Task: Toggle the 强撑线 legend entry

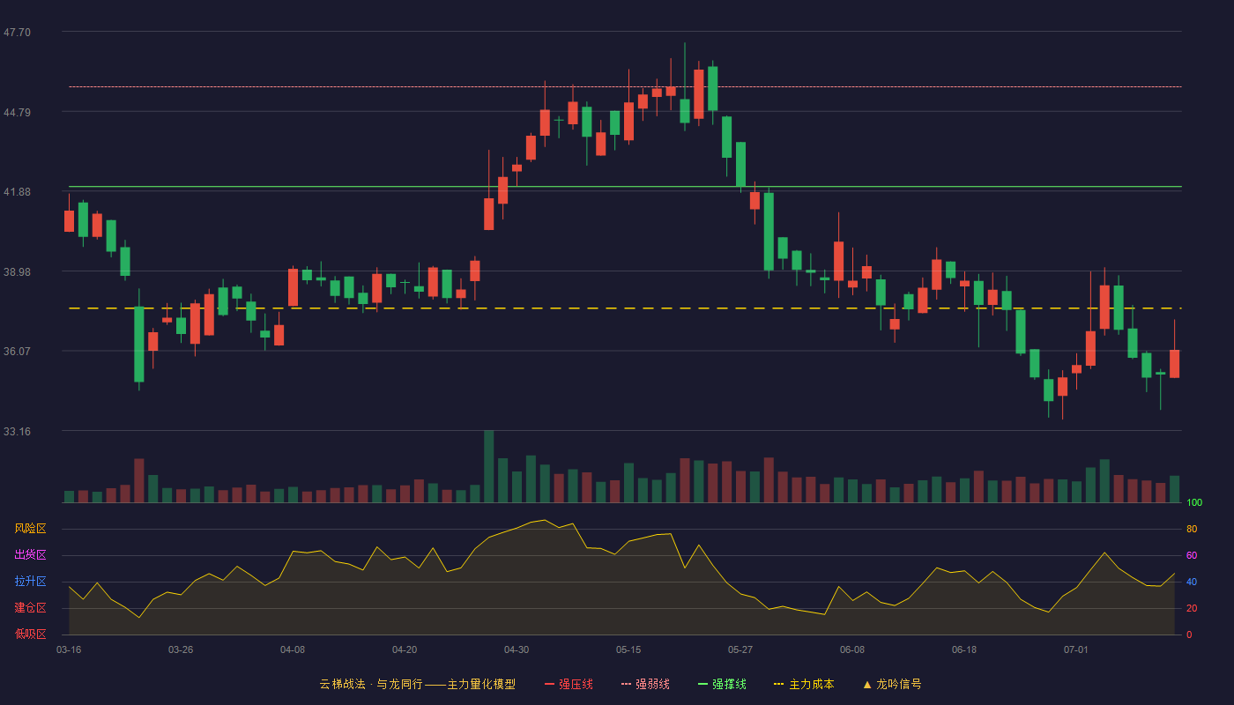Action: coord(722,684)
